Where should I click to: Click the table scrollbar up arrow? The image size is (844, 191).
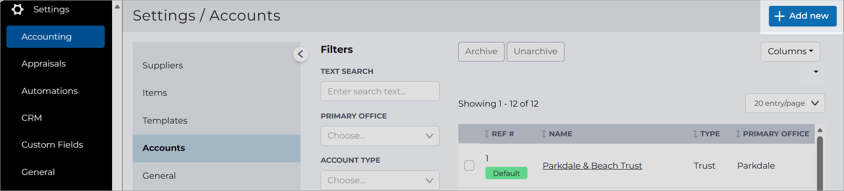tap(820, 130)
